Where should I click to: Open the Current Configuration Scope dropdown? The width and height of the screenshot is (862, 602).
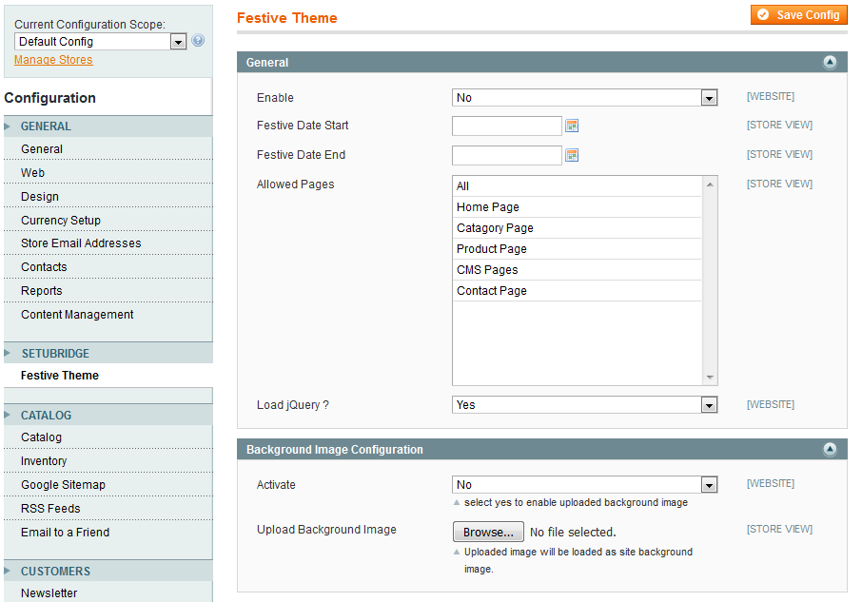click(100, 42)
